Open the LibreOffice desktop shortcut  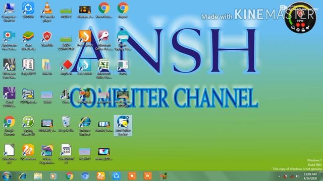(9, 154)
